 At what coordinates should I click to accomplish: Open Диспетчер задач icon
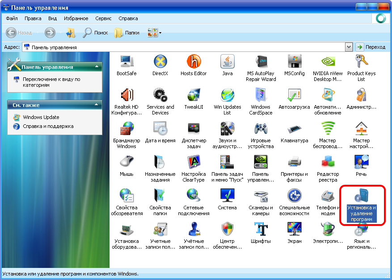(x=194, y=129)
